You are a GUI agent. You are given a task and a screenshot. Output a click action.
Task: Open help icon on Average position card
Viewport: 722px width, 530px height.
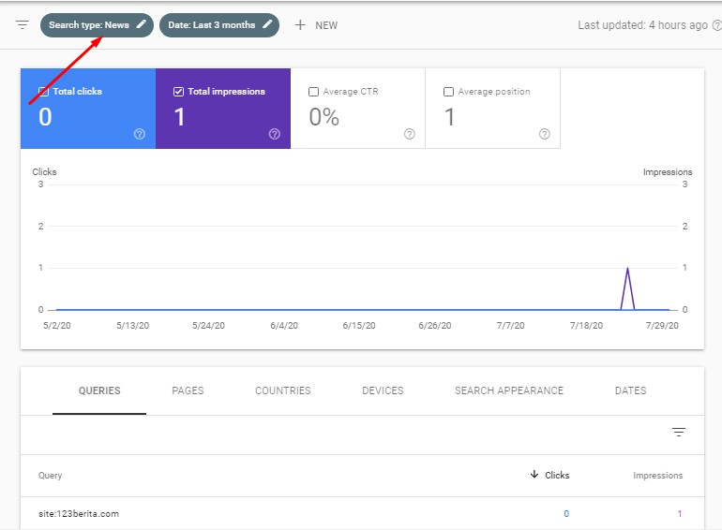point(544,134)
